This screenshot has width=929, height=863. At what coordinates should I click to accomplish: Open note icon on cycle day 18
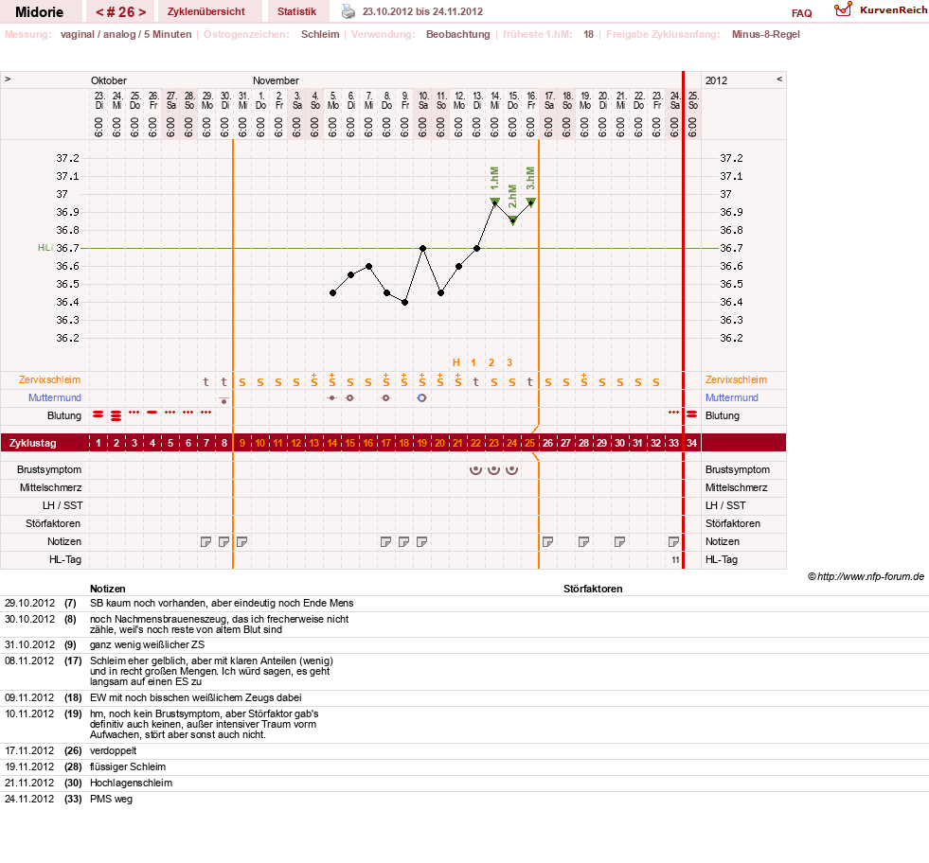tap(403, 541)
